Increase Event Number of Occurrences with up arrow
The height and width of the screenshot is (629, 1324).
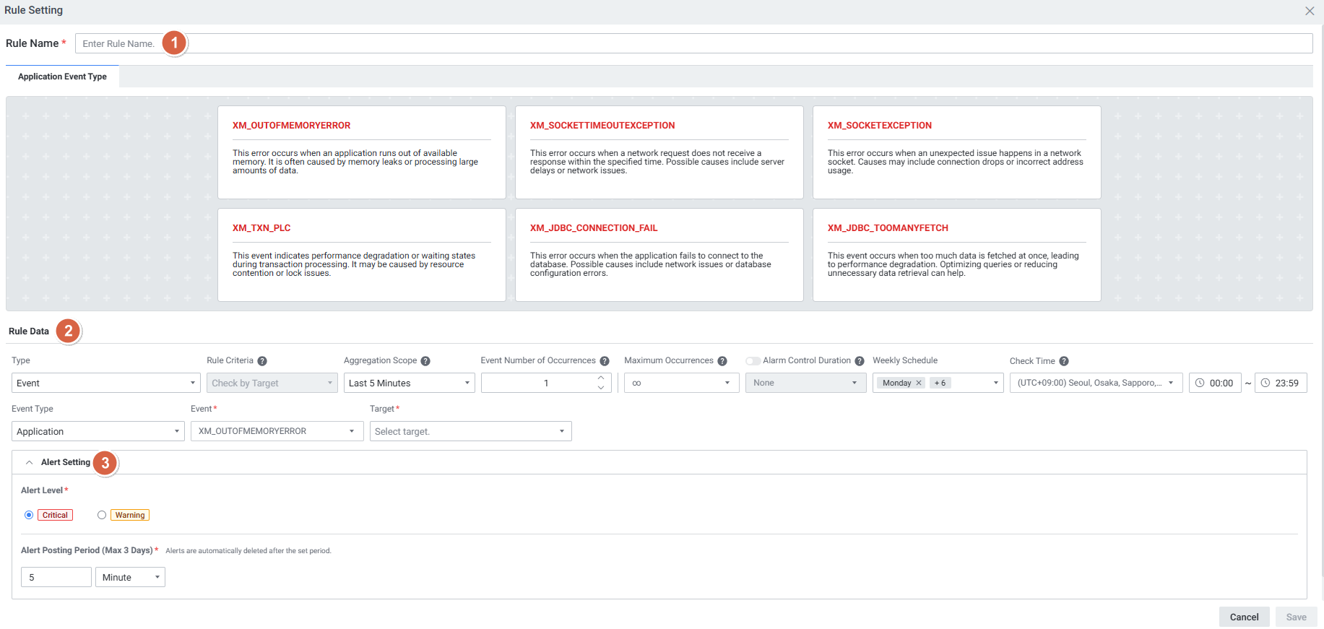[601, 378]
